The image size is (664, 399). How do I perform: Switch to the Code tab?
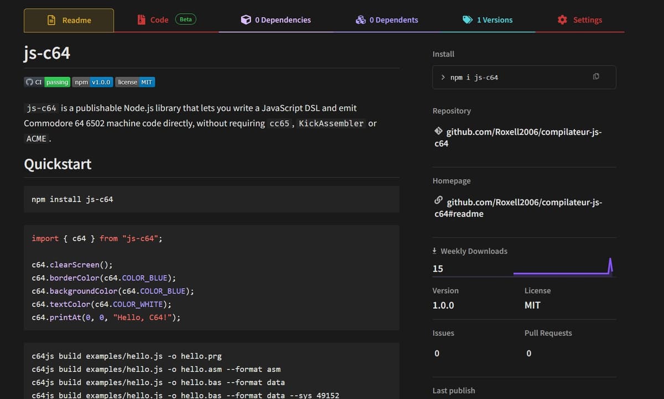click(x=166, y=20)
